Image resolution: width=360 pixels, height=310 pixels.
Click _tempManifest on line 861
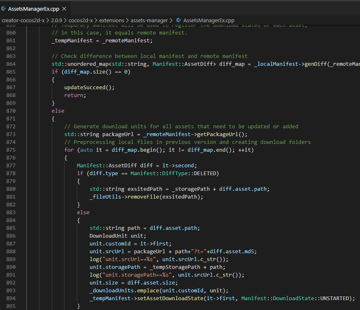tap(72, 41)
